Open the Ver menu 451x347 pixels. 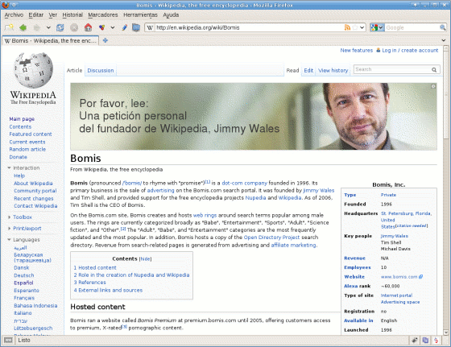click(x=53, y=15)
